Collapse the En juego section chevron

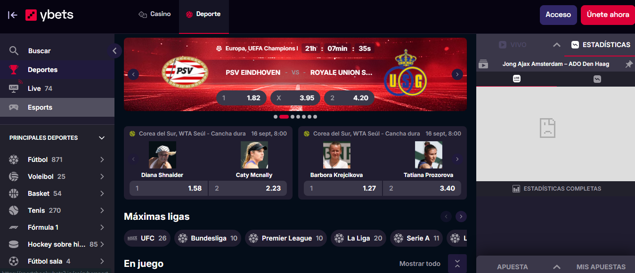457,264
